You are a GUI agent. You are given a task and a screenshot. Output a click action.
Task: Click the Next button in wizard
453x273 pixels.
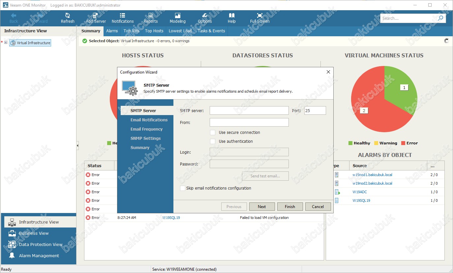click(x=262, y=207)
